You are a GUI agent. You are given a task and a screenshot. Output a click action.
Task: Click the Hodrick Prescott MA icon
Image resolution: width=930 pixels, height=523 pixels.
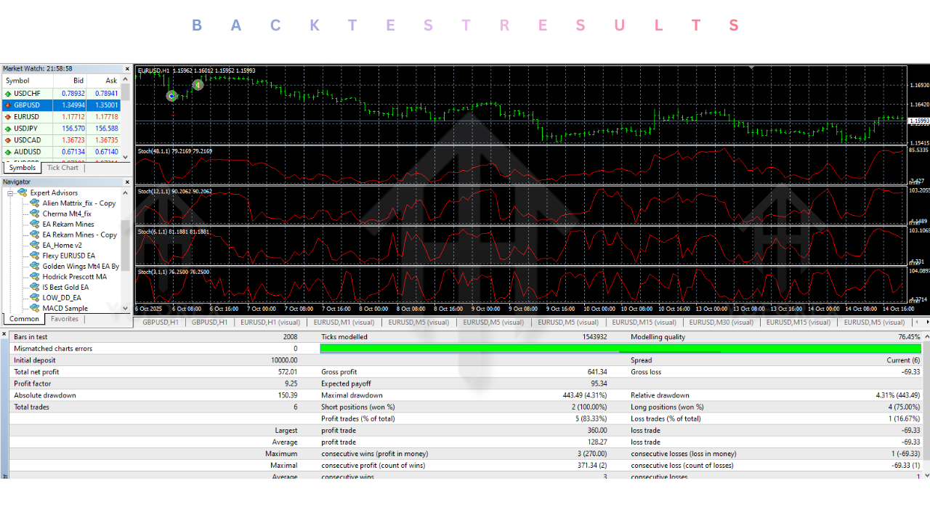coord(33,277)
